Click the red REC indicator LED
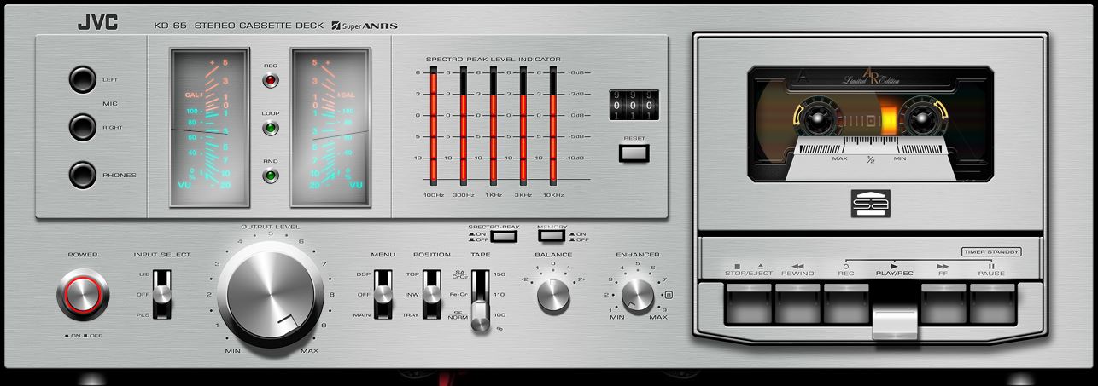 271,81
